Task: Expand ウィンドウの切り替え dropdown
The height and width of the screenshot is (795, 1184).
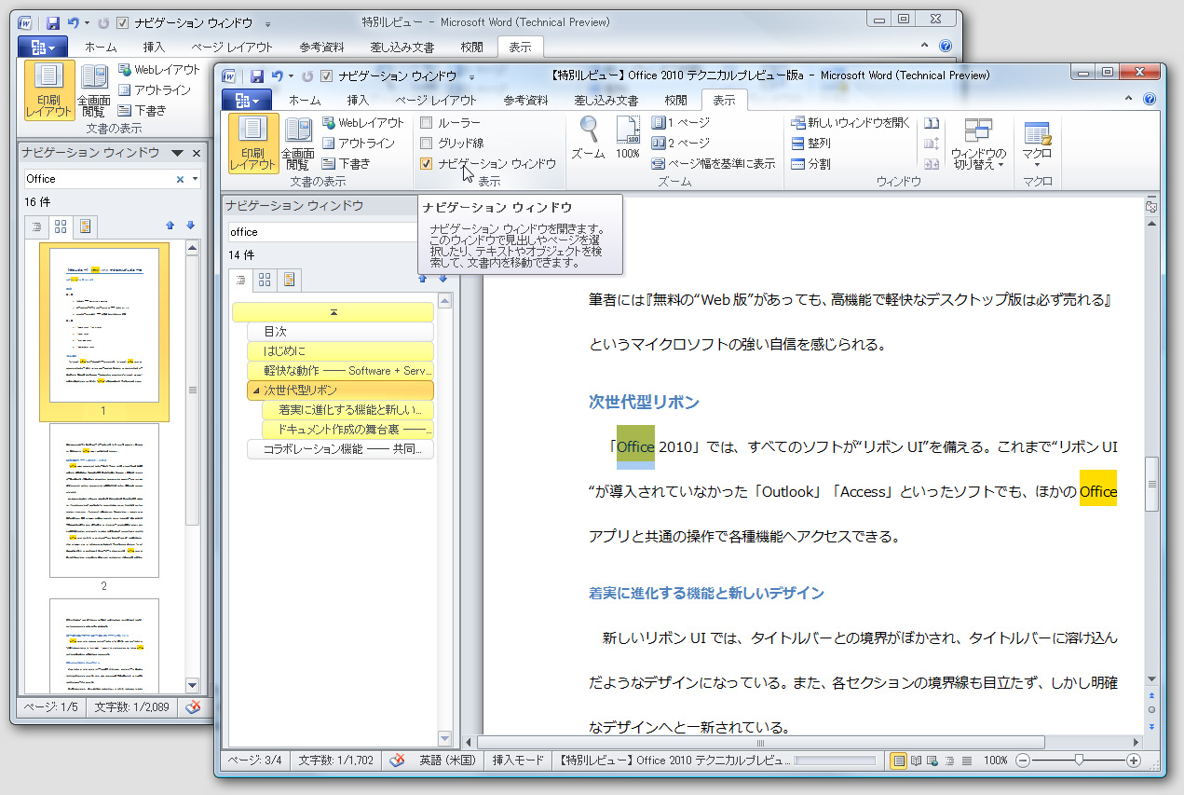Action: (978, 144)
